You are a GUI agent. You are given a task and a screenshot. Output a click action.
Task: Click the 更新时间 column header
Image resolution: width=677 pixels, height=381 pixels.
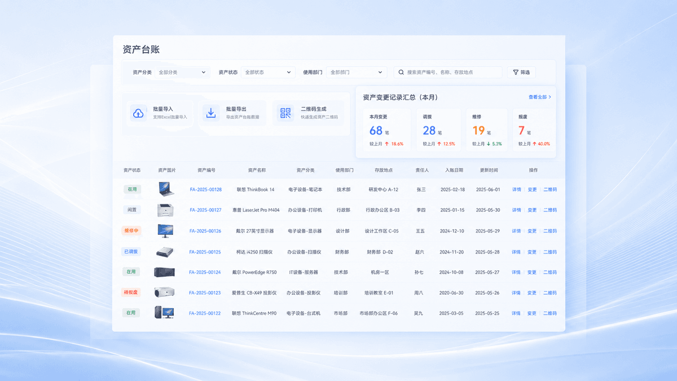(x=489, y=170)
